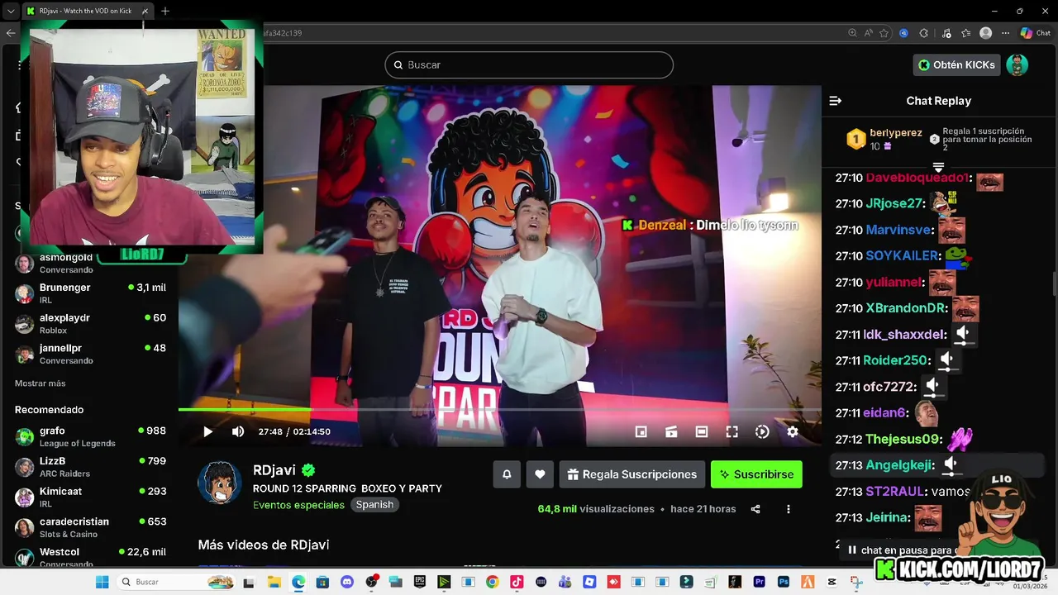Open Adobe Premiere Pro from taskbar
This screenshot has width=1058, height=595.
(760, 582)
